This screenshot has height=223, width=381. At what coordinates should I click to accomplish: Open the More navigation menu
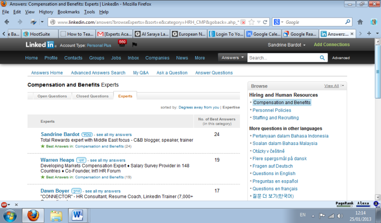tap(200, 58)
